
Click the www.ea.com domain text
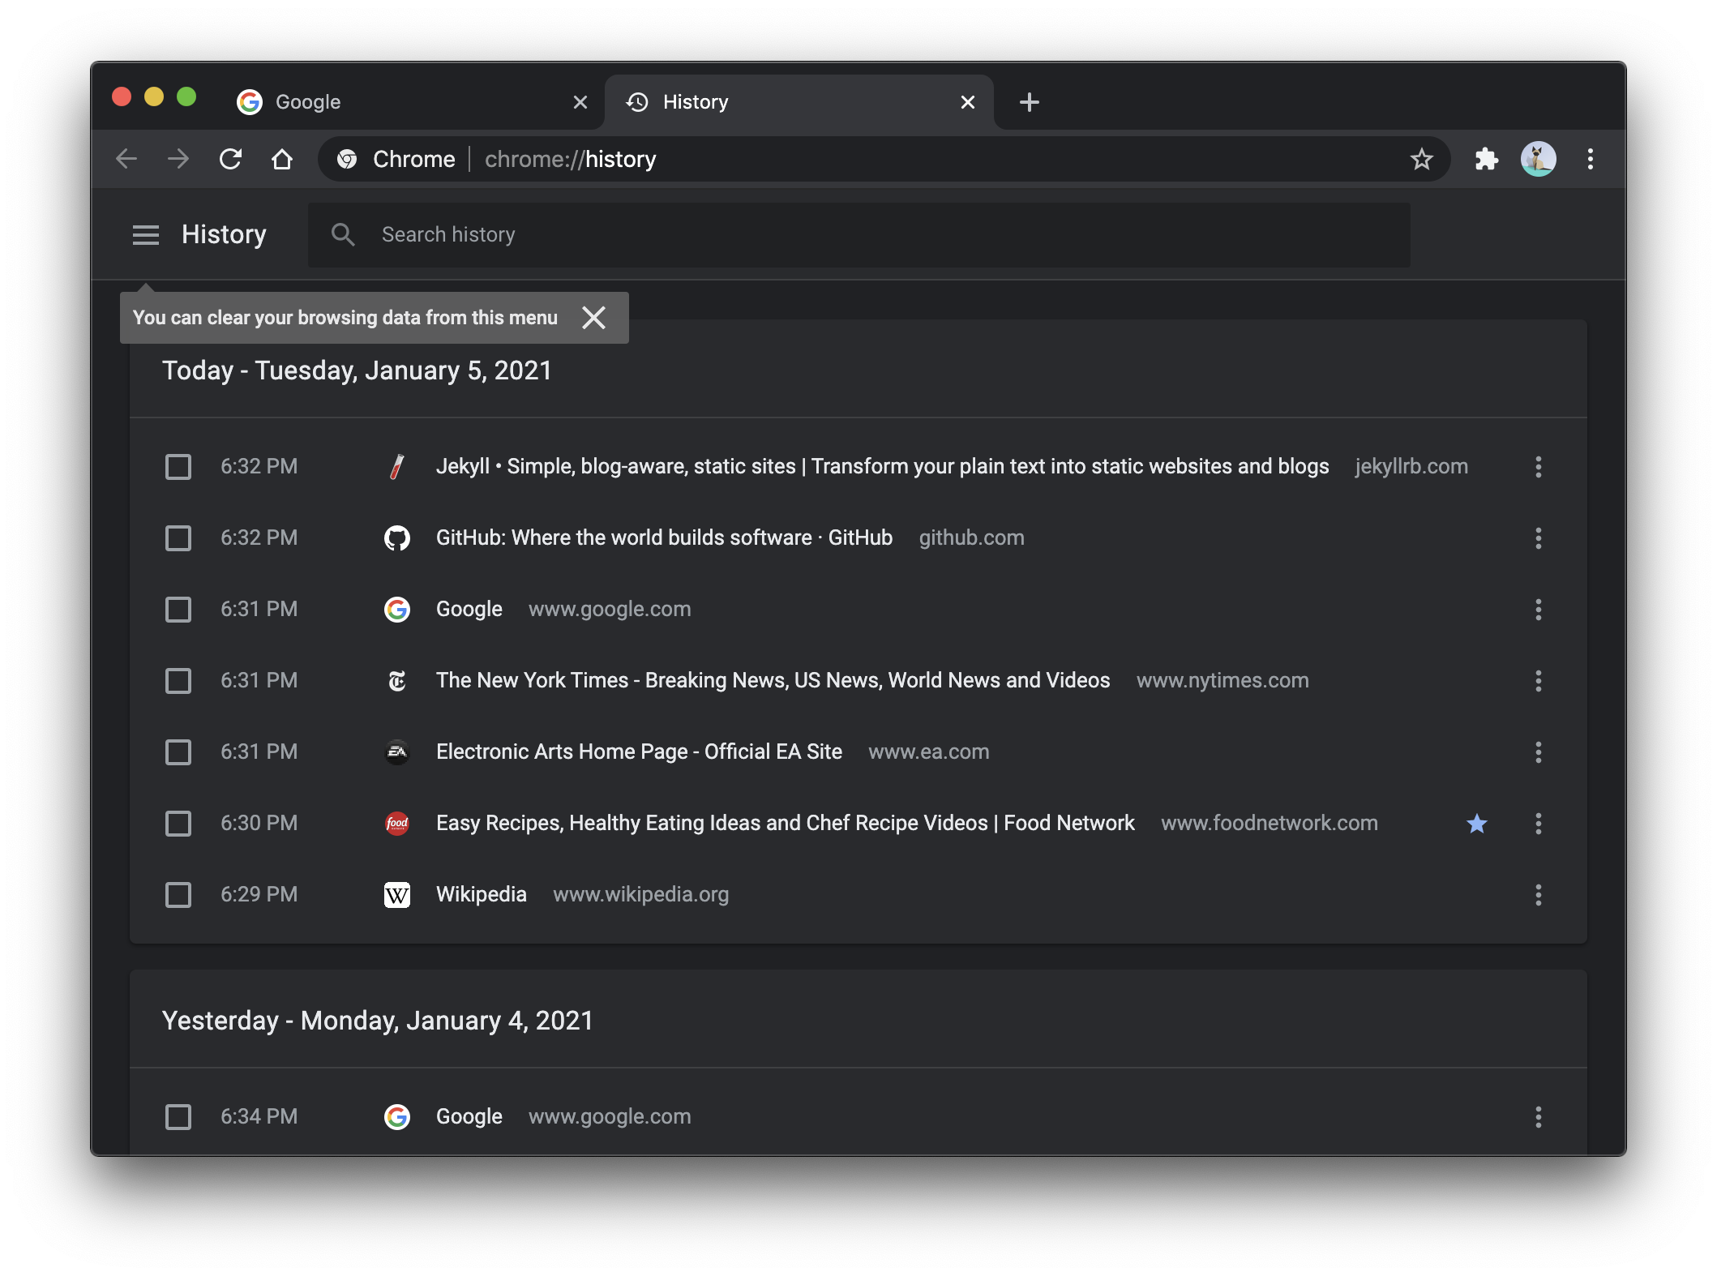pyautogui.click(x=928, y=751)
